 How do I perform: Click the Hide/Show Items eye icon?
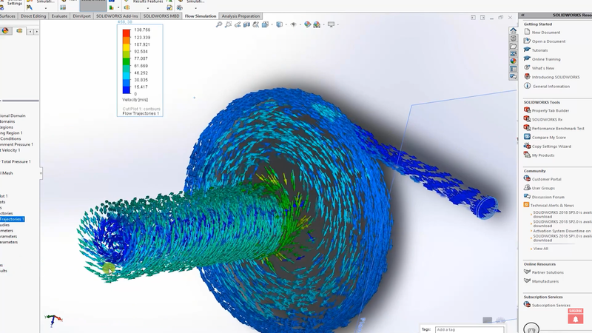coord(294,24)
